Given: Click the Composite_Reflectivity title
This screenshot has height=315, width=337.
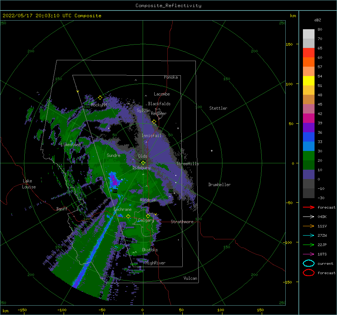Looking at the screenshot, I should click(168, 6).
